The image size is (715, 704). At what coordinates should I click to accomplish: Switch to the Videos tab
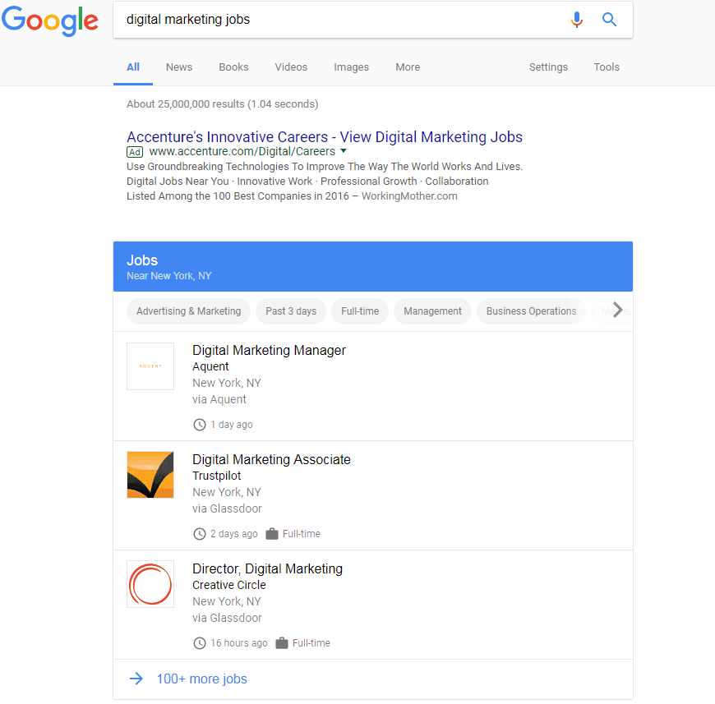pos(291,67)
